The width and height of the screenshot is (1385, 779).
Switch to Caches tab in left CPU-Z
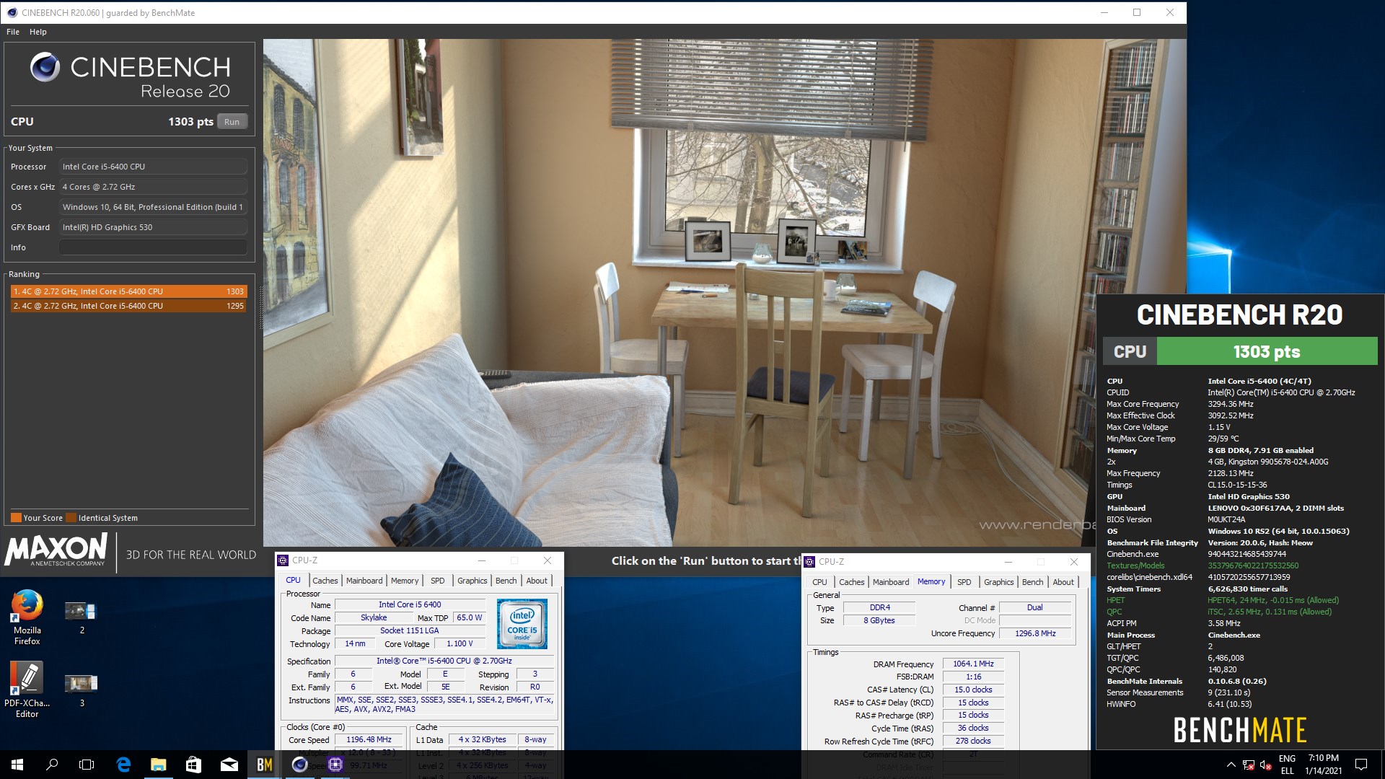pyautogui.click(x=325, y=581)
